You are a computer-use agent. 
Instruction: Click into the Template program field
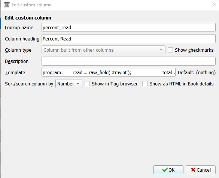tap(109, 72)
